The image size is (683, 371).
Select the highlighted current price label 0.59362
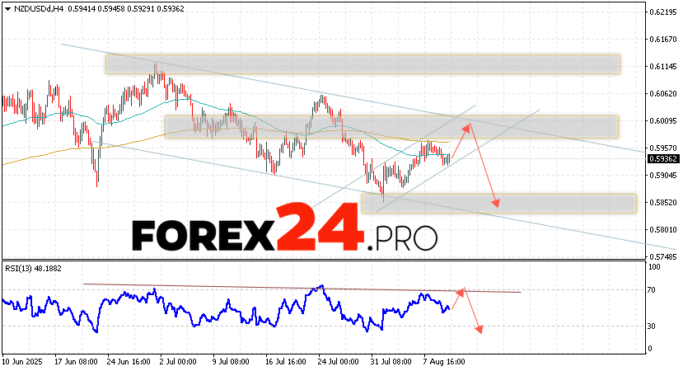(x=661, y=159)
